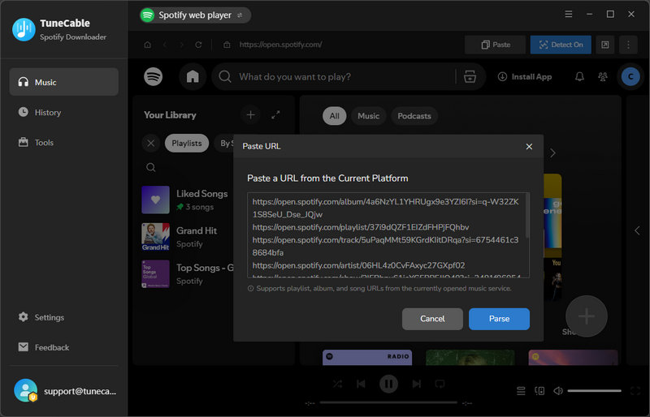Toggle repeat in player bar
Image resolution: width=650 pixels, height=417 pixels.
(x=440, y=384)
